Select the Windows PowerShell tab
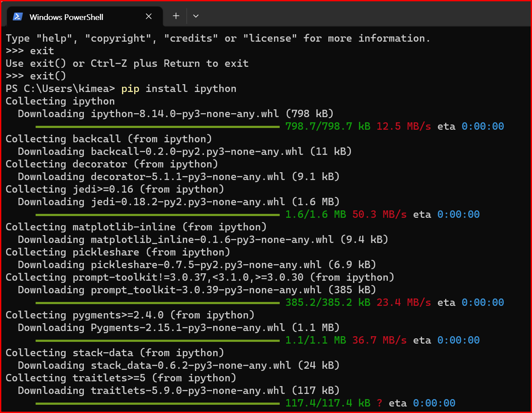 pos(85,16)
